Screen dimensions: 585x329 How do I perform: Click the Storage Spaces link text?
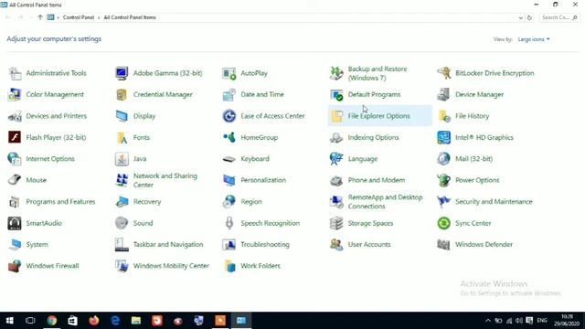pyautogui.click(x=370, y=223)
